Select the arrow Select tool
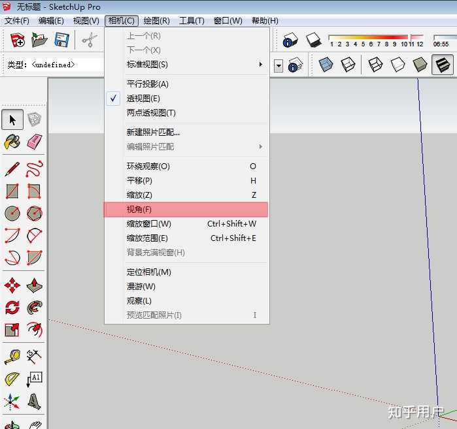Screen dimensions: 457x429 click(x=12, y=119)
